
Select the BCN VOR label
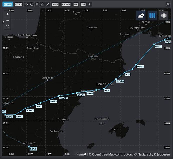click(x=107, y=91)
